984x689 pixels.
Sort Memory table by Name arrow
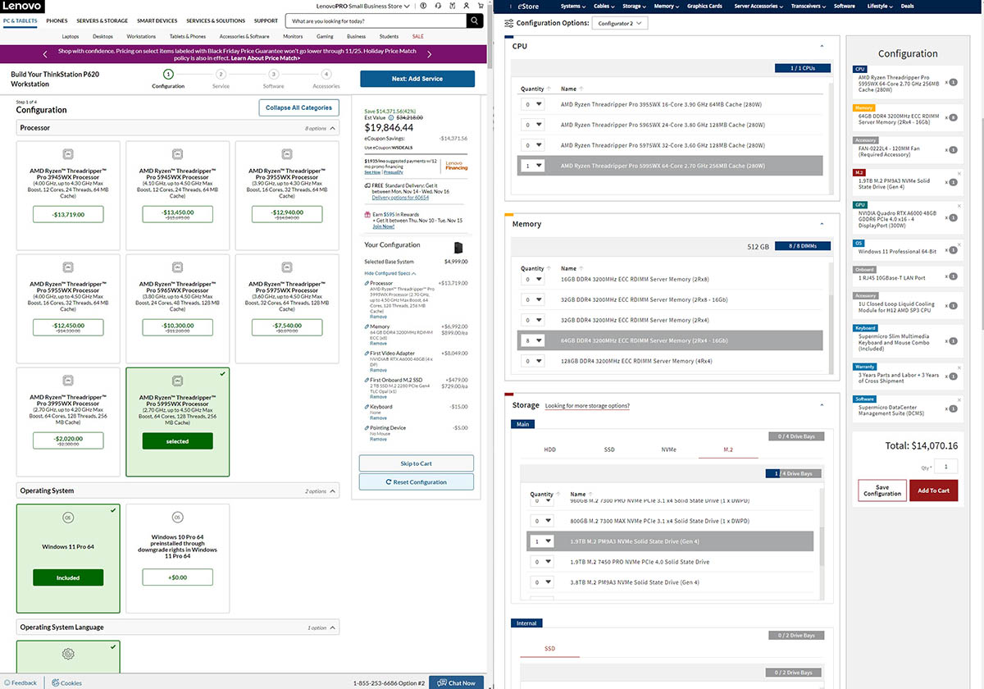tap(581, 268)
